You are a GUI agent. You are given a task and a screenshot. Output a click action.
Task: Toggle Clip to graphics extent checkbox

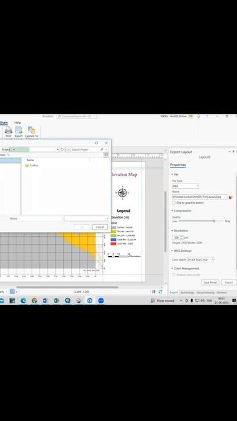coord(174,203)
